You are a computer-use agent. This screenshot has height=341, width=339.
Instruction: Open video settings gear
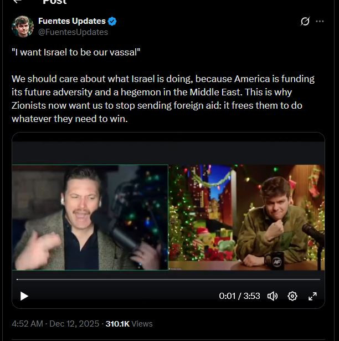coord(292,296)
